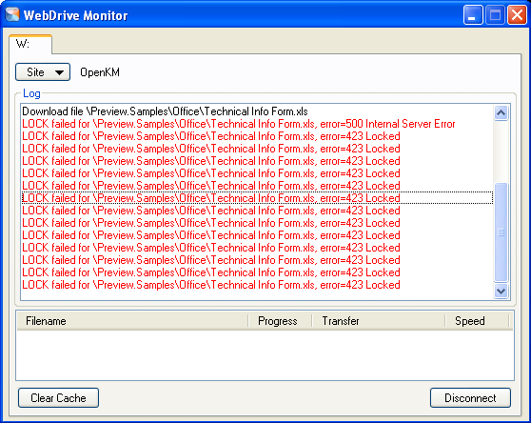Viewport: 531px width, 423px height.
Task: Click the log vertical scrollbar thumb
Action: click(x=501, y=232)
